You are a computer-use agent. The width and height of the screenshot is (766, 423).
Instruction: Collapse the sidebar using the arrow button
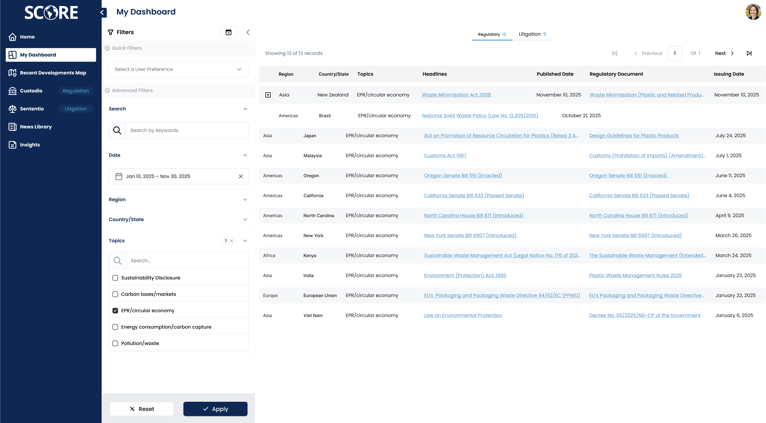pyautogui.click(x=102, y=12)
